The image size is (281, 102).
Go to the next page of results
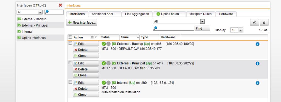point(264,22)
